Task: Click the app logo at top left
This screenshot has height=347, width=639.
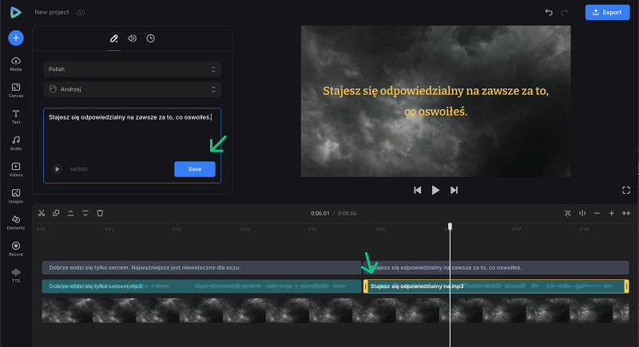Action: click(15, 12)
